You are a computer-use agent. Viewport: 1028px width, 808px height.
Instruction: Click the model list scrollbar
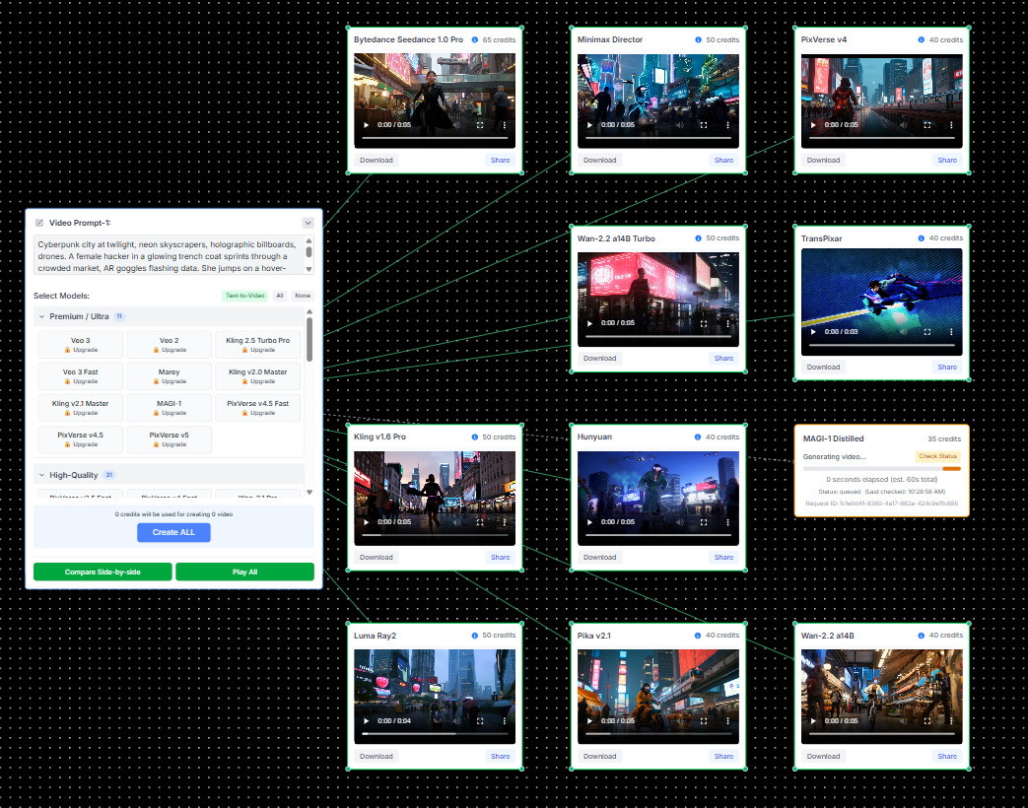click(x=308, y=339)
